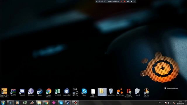Select the pencil drawing tool in recorder toolbar
The height and width of the screenshot is (105, 187).
click(x=131, y=1)
